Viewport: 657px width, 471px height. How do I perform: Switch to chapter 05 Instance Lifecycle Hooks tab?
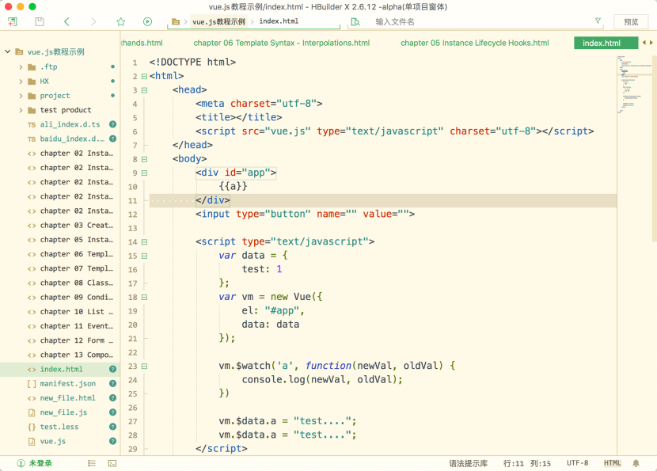tap(475, 43)
